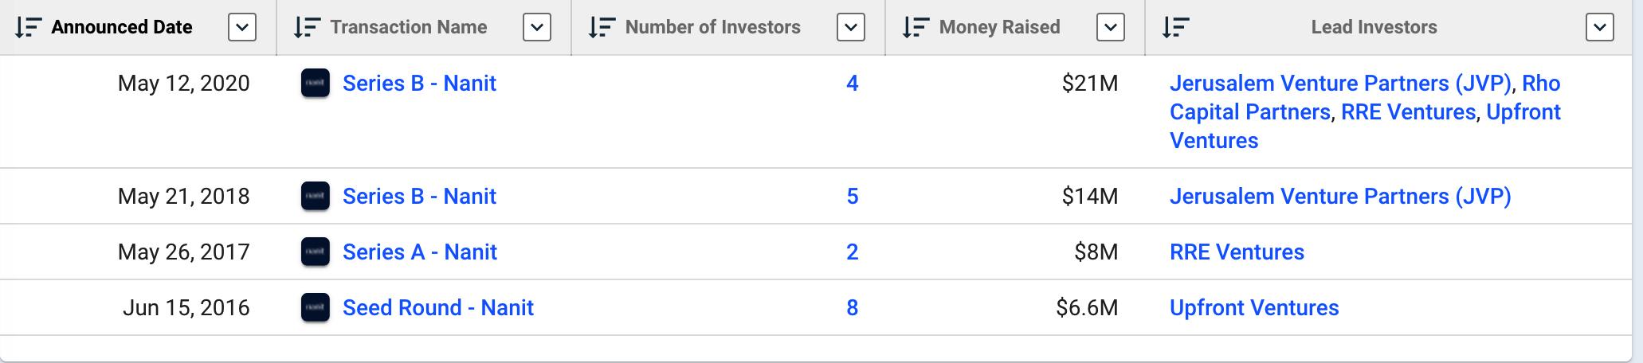Click the Money Raised sort icon
Image resolution: width=1643 pixels, height=363 pixels.
916,27
